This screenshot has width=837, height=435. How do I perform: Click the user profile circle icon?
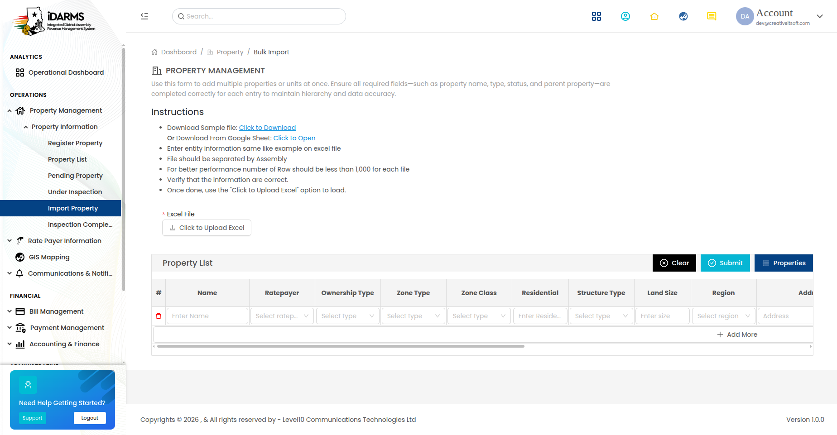(625, 16)
